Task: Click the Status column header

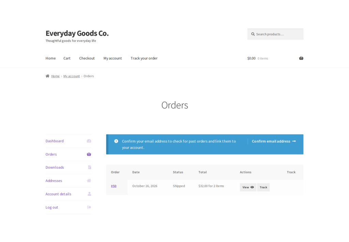Action: (x=178, y=172)
